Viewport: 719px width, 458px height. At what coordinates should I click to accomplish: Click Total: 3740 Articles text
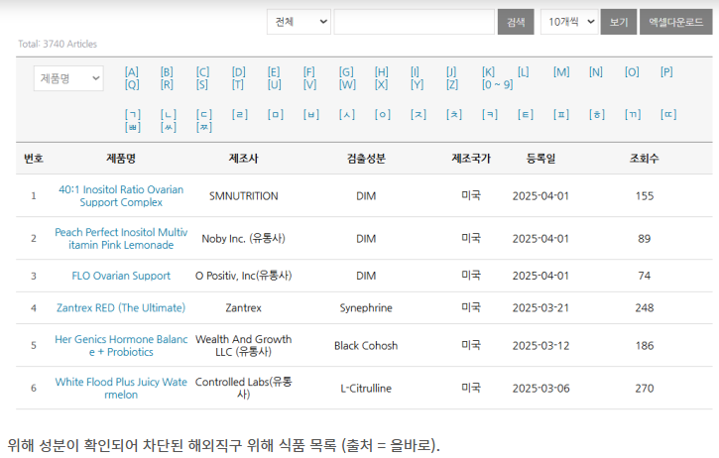pos(58,44)
